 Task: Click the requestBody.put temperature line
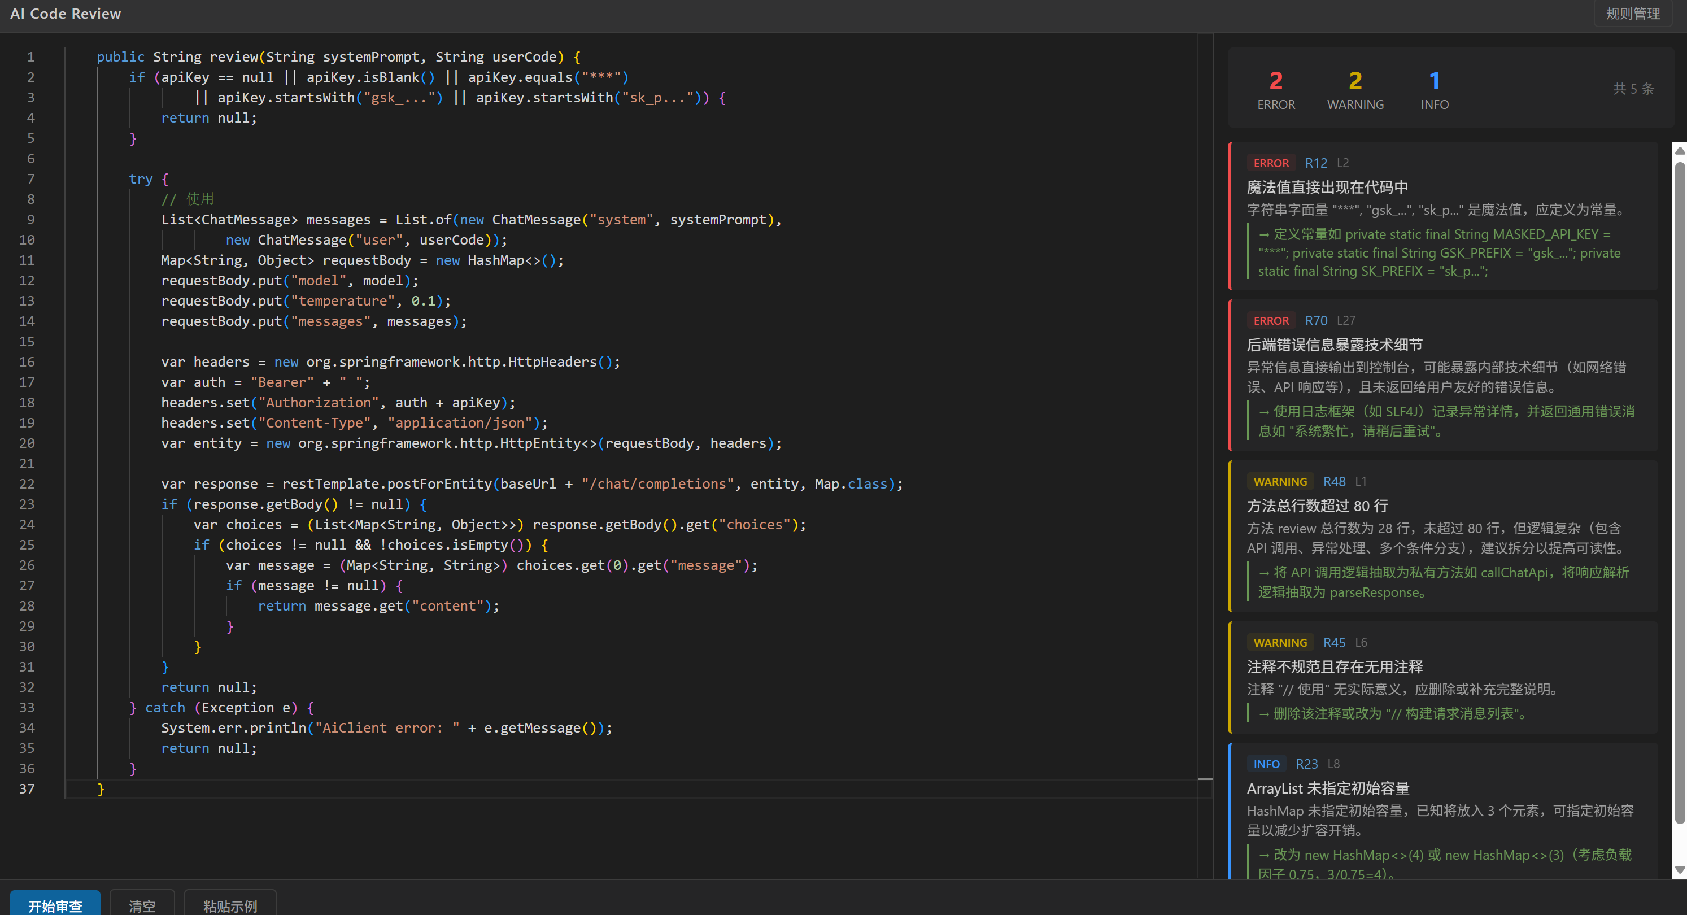pos(306,300)
